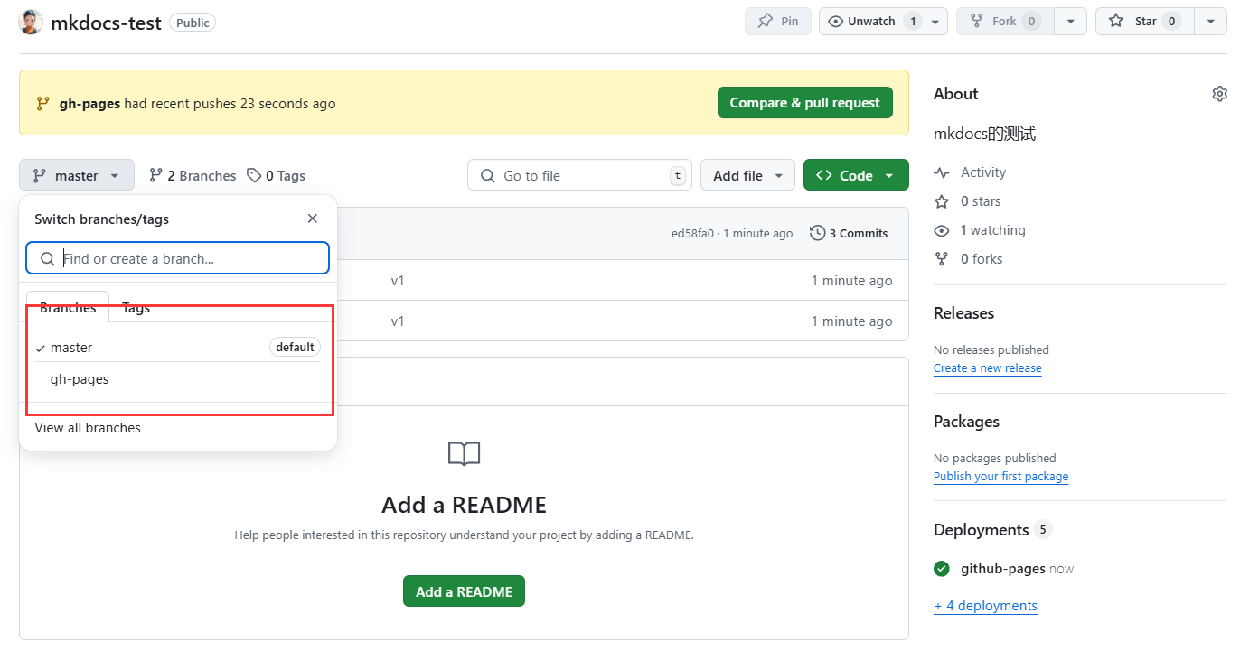Click the eye icon beside 1 watching
This screenshot has height=651, width=1240.
coord(942,230)
